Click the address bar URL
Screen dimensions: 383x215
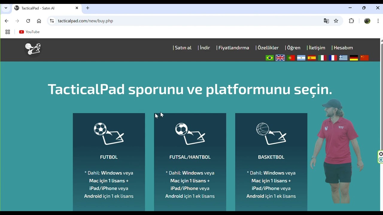tap(85, 21)
